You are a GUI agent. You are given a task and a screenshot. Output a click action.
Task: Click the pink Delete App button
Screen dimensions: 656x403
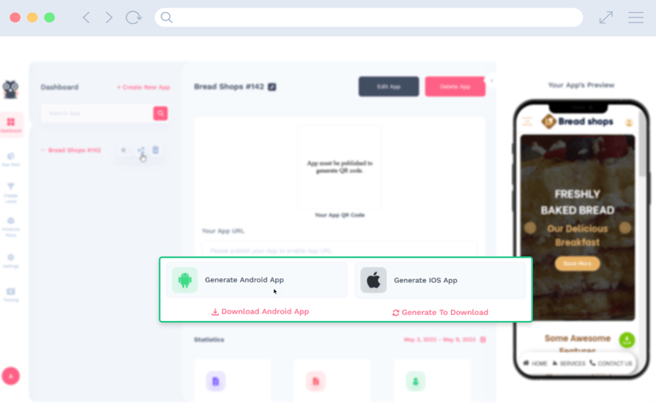coord(455,86)
